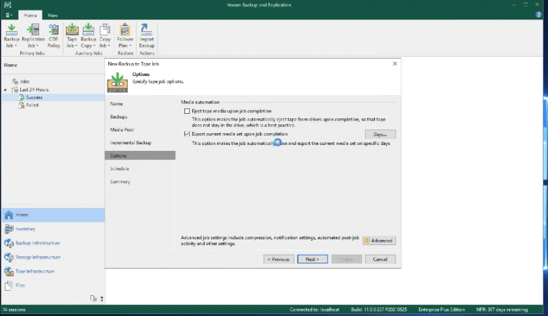Click the '14 sessions' status bar text
548x316 pixels.
coord(14,309)
